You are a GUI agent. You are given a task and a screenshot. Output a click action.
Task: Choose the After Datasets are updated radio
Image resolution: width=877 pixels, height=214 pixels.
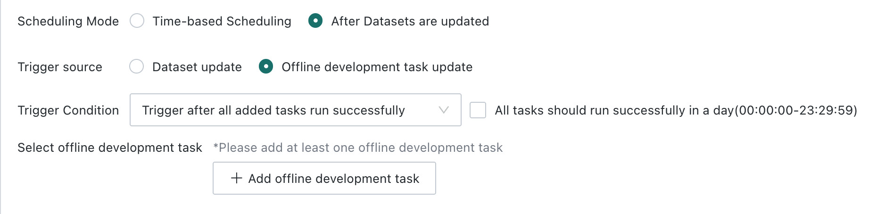315,21
